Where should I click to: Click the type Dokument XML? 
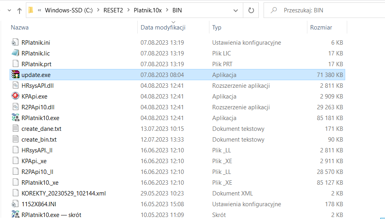pos(233,193)
